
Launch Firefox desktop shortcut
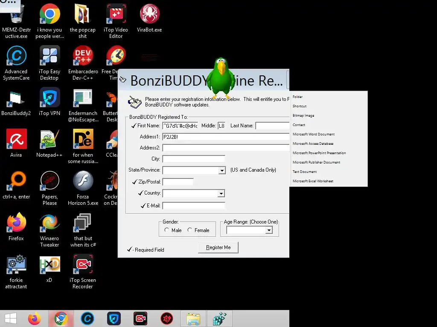point(16,227)
